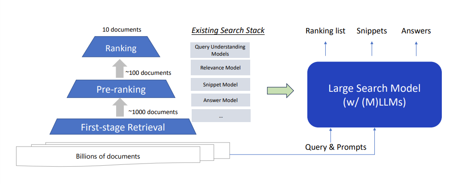This screenshot has width=466, height=184.
Task: Click the Ranking list output label
Action: tap(325, 31)
